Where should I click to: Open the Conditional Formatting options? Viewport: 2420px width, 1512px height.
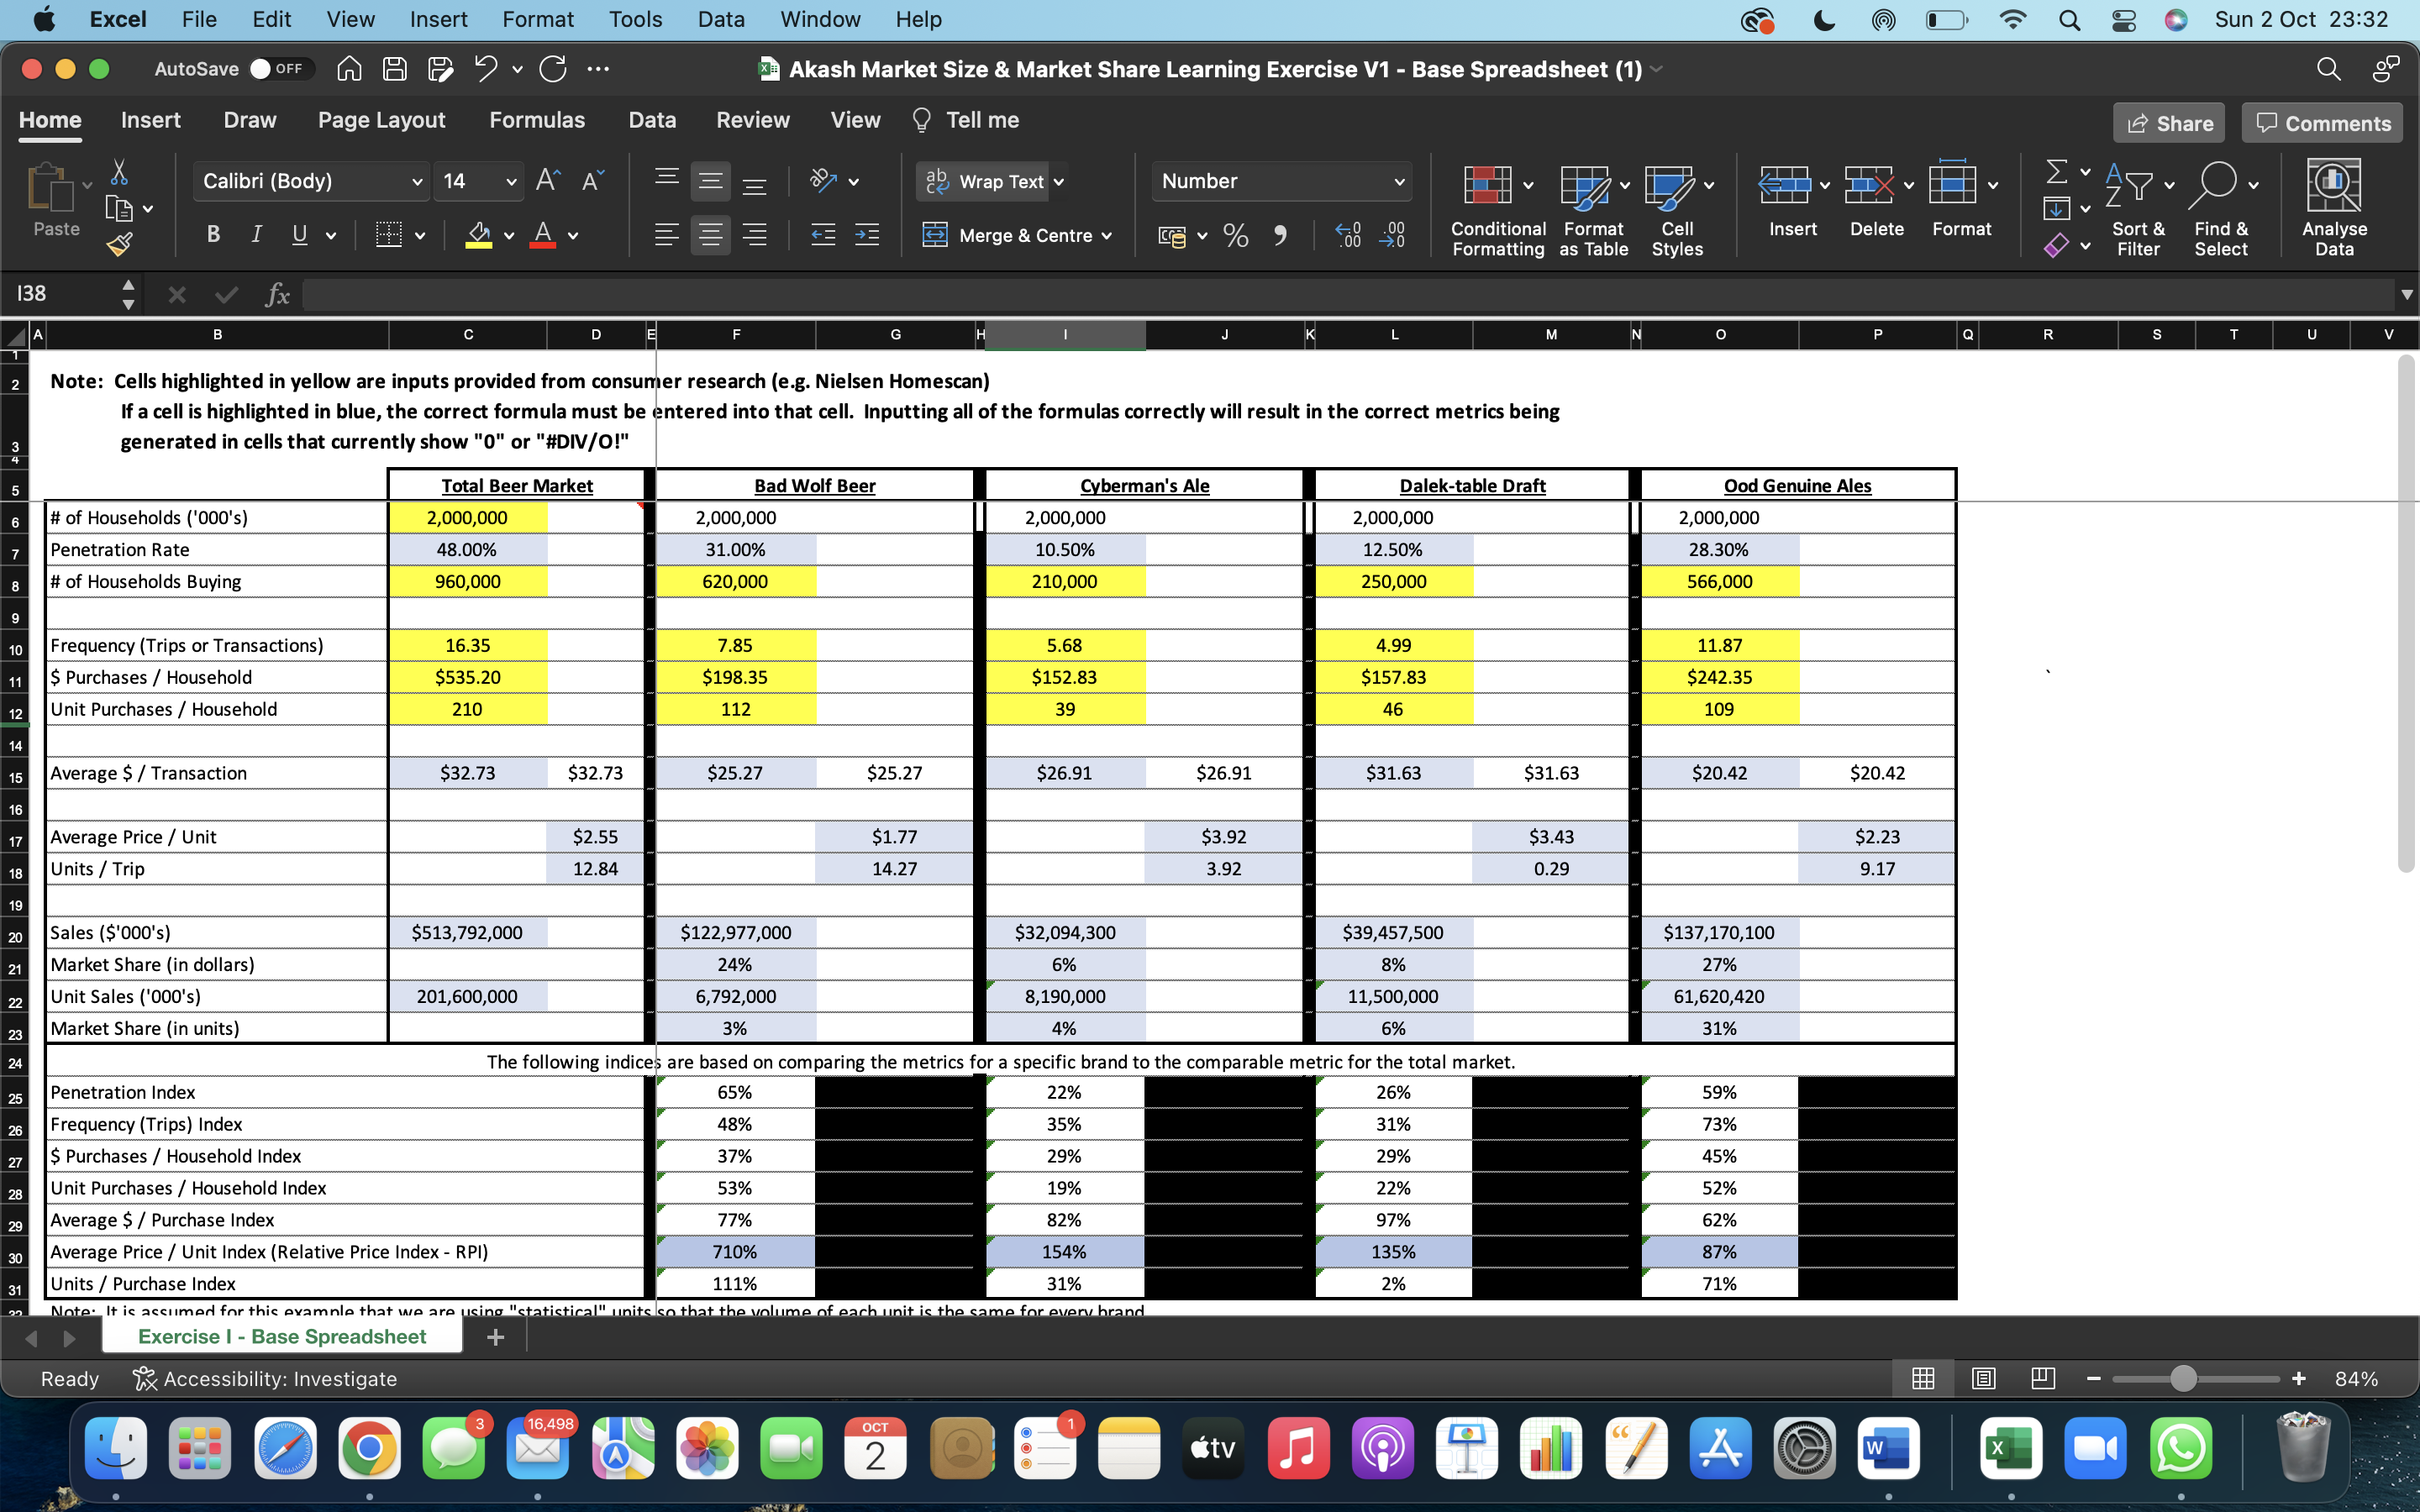(1495, 207)
